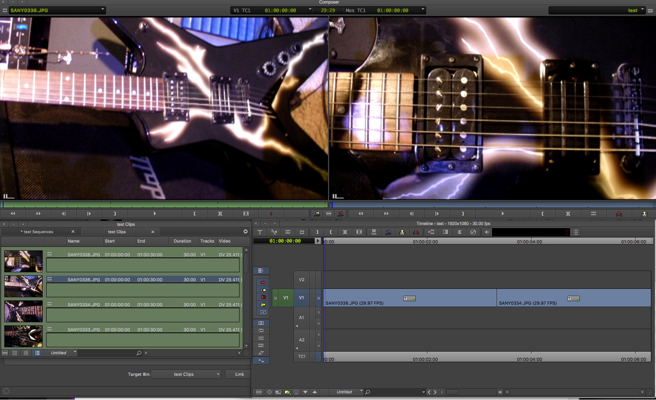Rewind in the record monitor
656x400 pixels.
(x=360, y=214)
